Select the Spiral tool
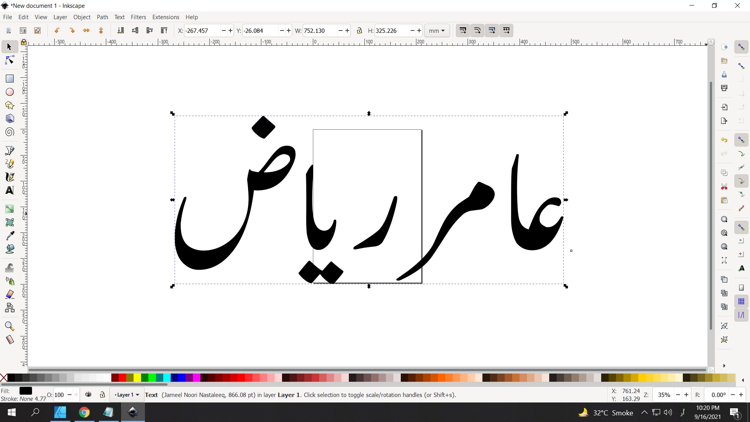This screenshot has height=422, width=750. coord(9,132)
